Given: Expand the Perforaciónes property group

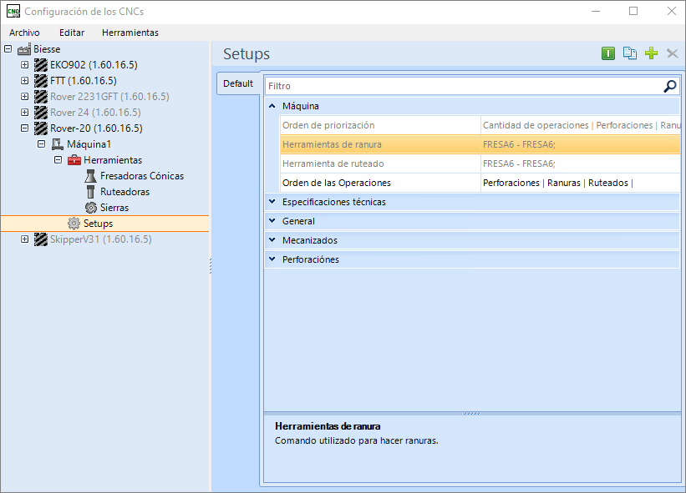Looking at the screenshot, I should click(x=272, y=259).
